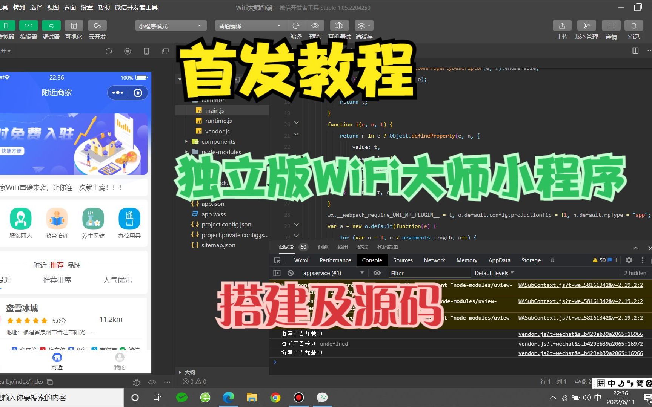Switch to the 代码质量 tab
Viewport: 652px width, 407px height.
tap(388, 247)
